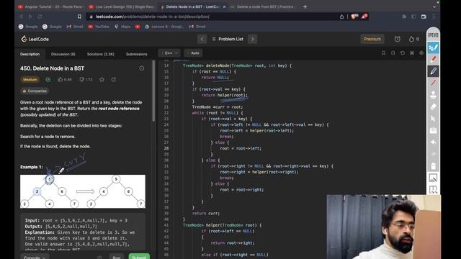Viewport: 461px width, 259px height.
Task: Open the toolbox icon in the annotation toolbar
Action: 433,130
